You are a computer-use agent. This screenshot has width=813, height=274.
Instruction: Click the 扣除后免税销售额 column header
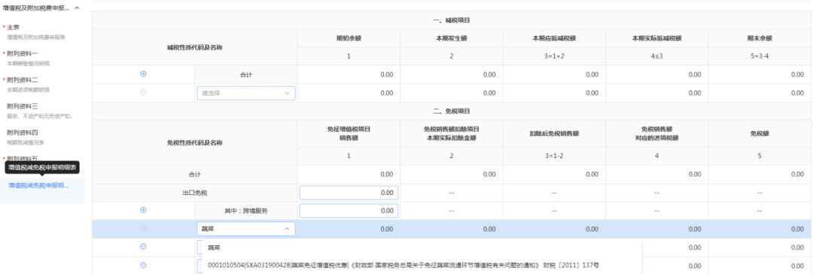554,133
